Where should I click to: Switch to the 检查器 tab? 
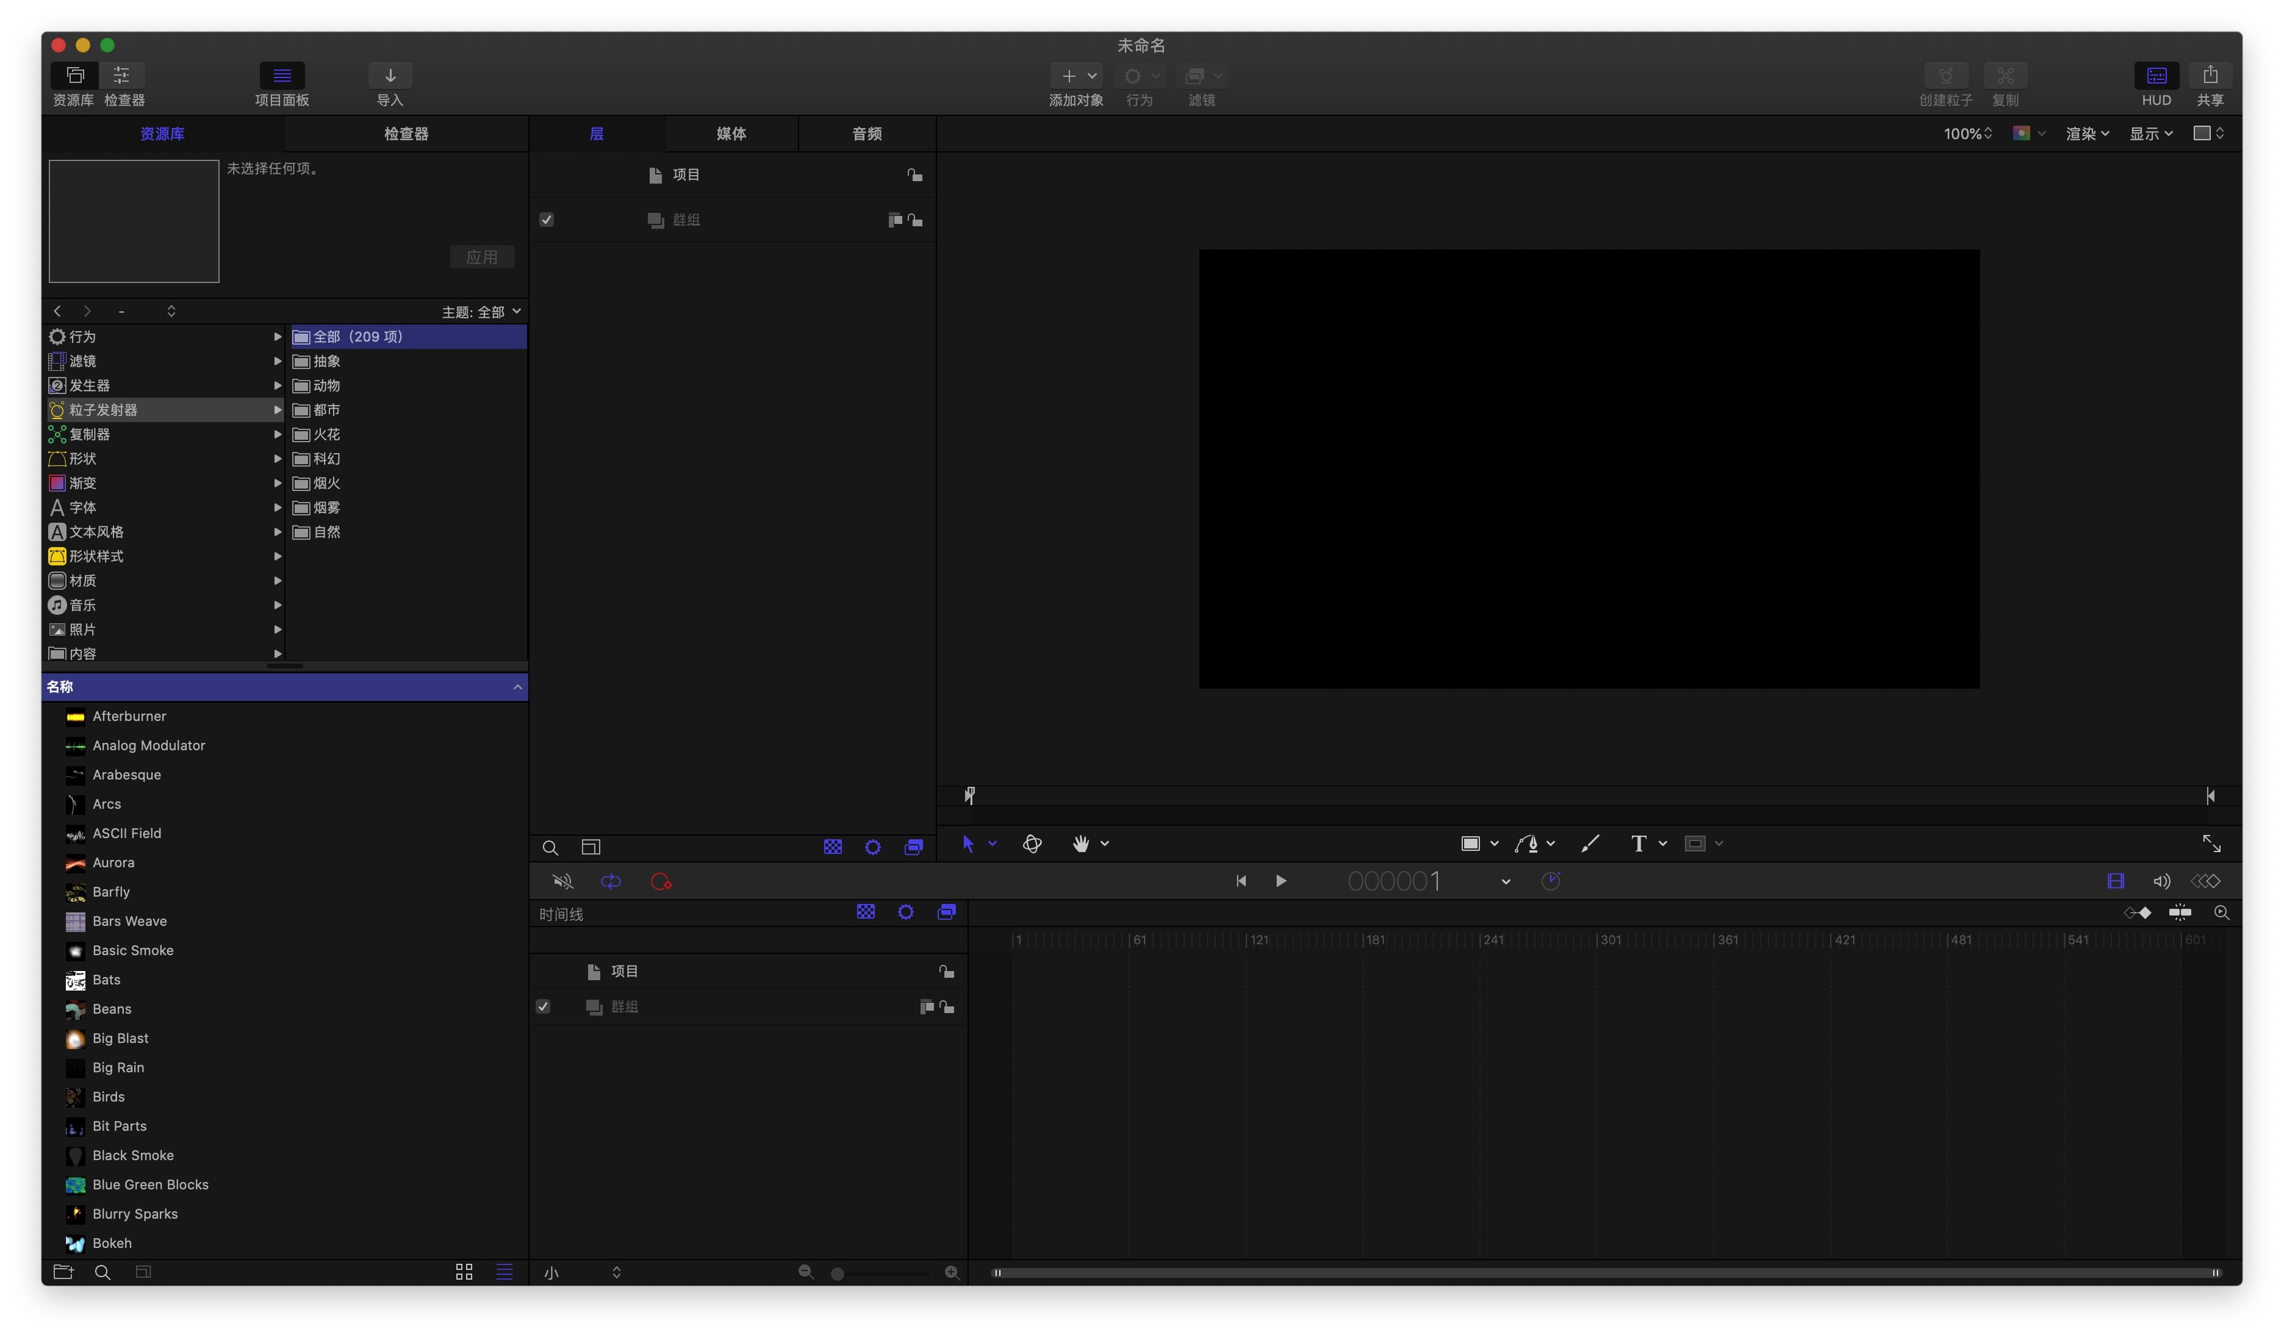click(x=406, y=134)
